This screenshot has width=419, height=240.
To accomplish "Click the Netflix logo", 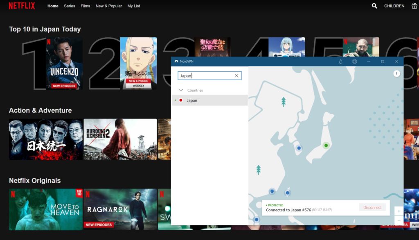I will [22, 6].
